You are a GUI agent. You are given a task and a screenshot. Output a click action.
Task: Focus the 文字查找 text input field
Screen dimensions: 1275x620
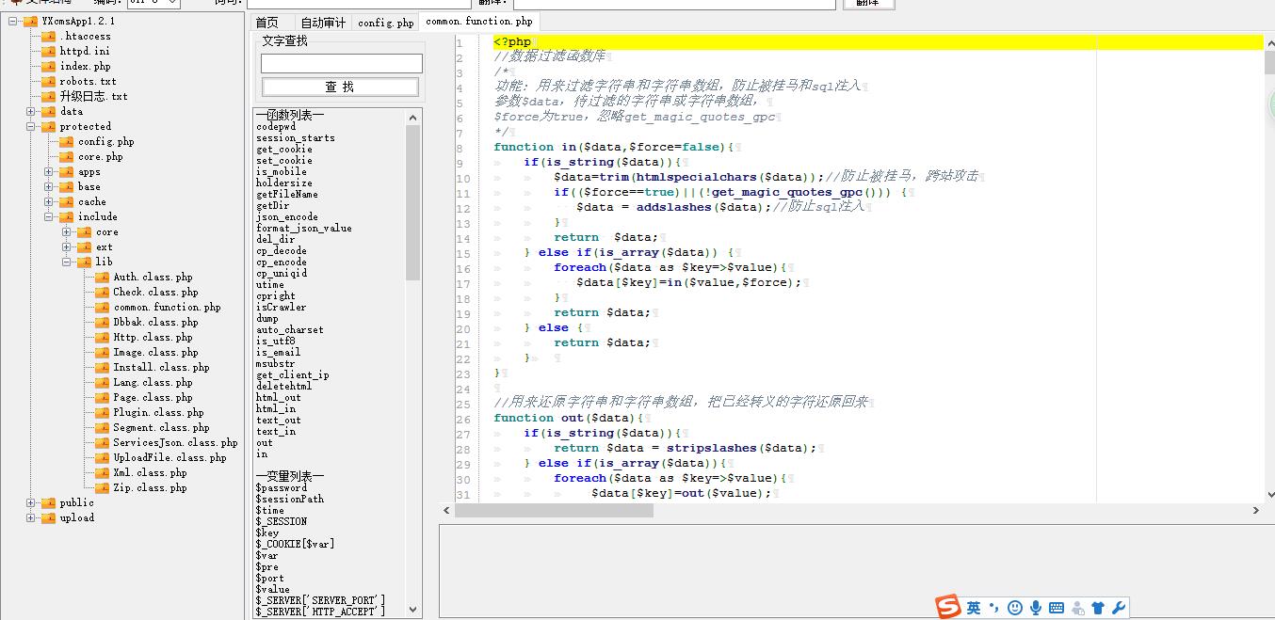tap(342, 63)
